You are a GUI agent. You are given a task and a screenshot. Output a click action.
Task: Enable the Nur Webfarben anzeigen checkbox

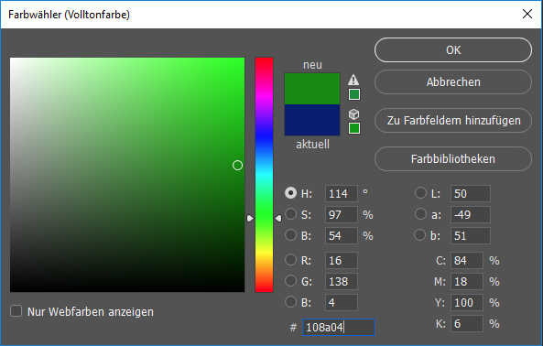[16, 311]
